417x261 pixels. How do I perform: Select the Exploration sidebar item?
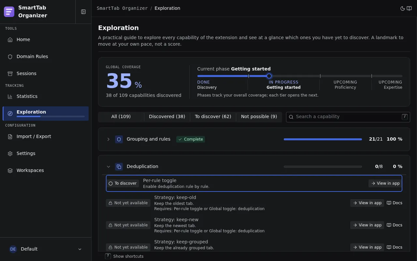click(46, 114)
